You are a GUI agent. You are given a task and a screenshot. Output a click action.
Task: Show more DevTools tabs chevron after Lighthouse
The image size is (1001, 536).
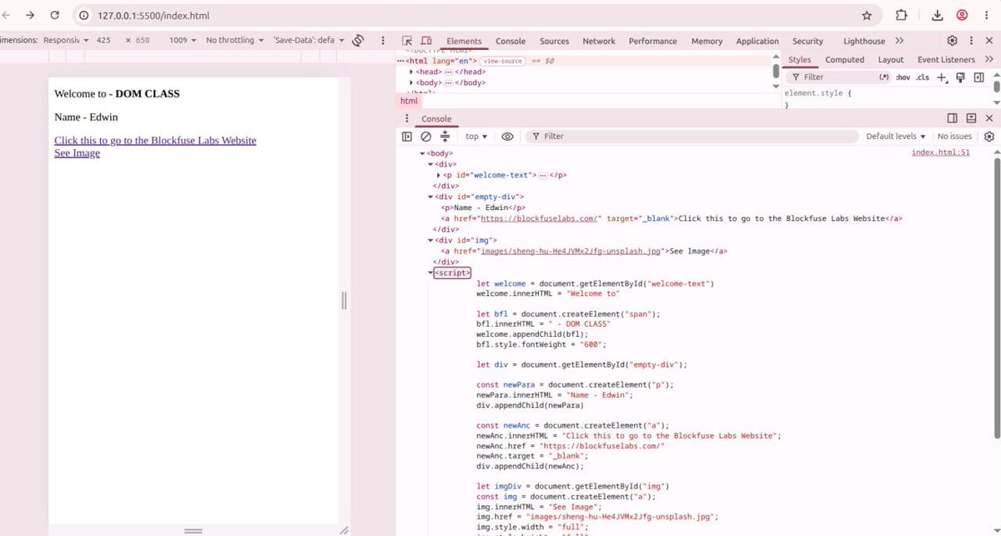[x=899, y=41]
